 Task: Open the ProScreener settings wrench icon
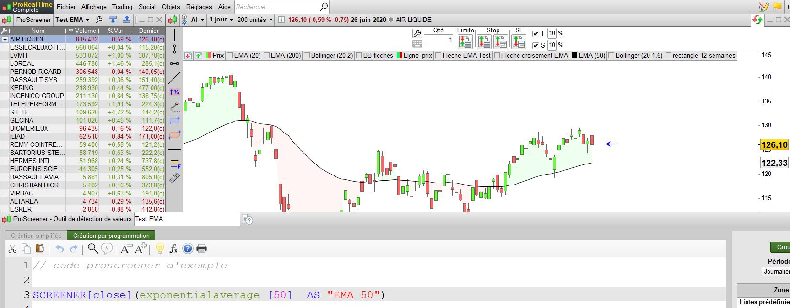point(99,20)
